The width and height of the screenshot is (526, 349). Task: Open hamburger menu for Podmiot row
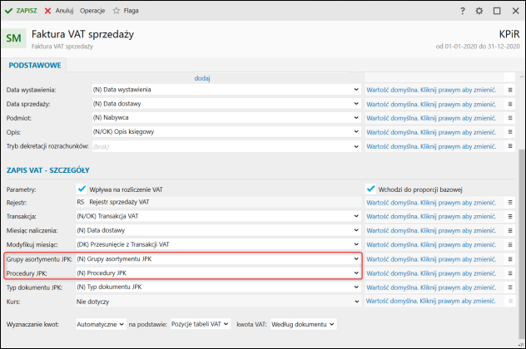511,117
